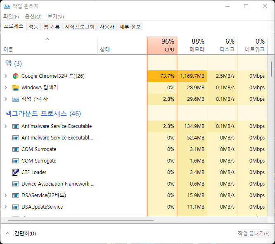The height and width of the screenshot is (244, 275).
Task: Click the DSAService(32비트) icon
Action: click(x=16, y=195)
